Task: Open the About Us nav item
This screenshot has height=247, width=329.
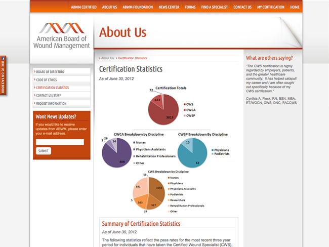Action: [x=109, y=7]
